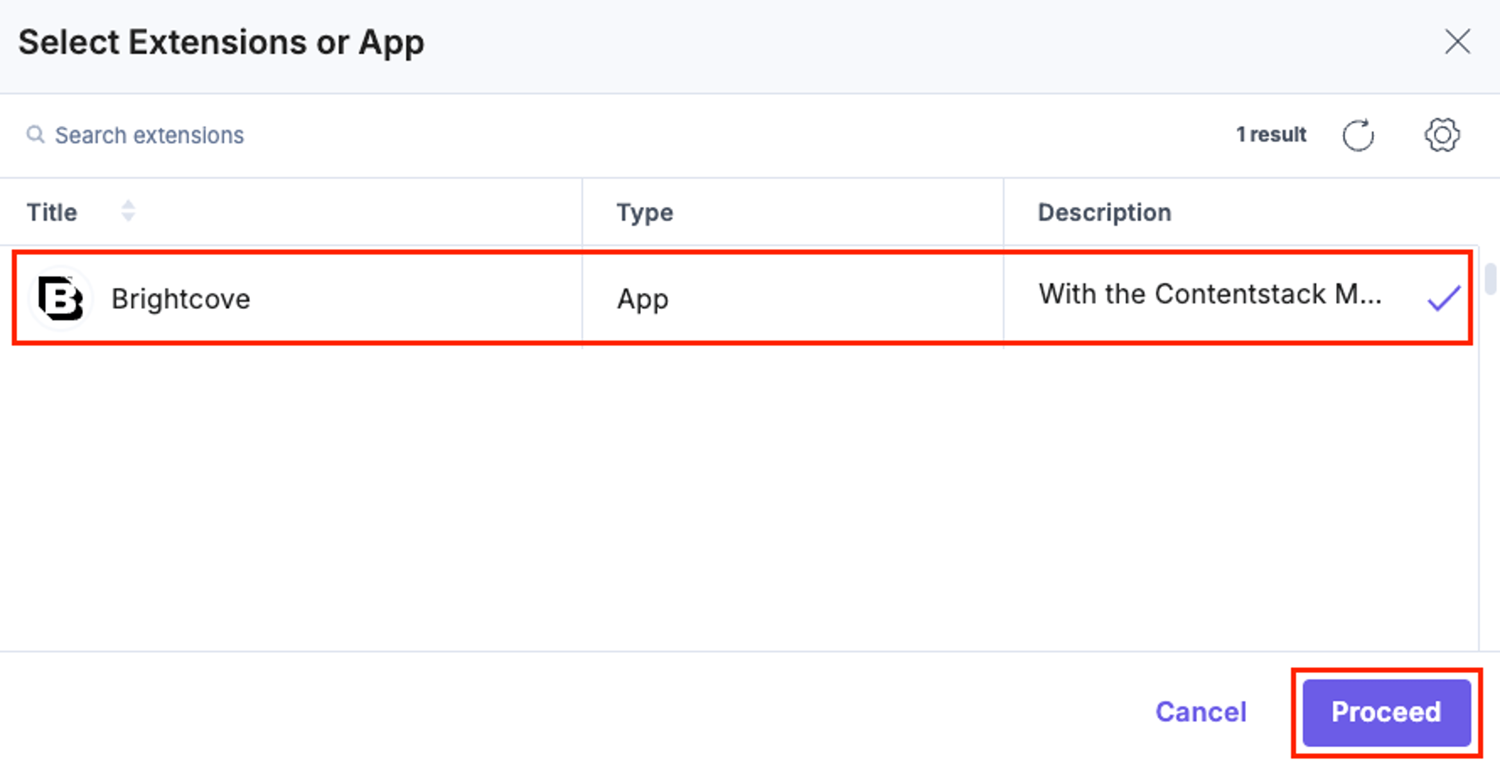Refresh the extensions list
Screen dimensions: 1500x767
pyautogui.click(x=1358, y=135)
